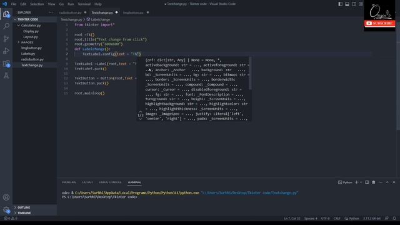The width and height of the screenshot is (400, 225).
Task: Open the Run menu
Action: 71,4
